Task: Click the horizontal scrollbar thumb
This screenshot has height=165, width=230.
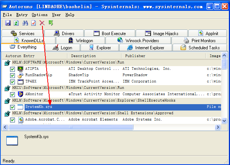Action: [x=71, y=127]
